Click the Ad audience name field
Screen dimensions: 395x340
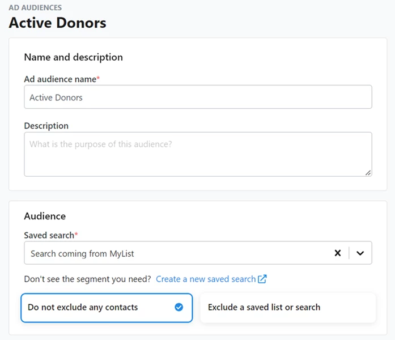[198, 97]
